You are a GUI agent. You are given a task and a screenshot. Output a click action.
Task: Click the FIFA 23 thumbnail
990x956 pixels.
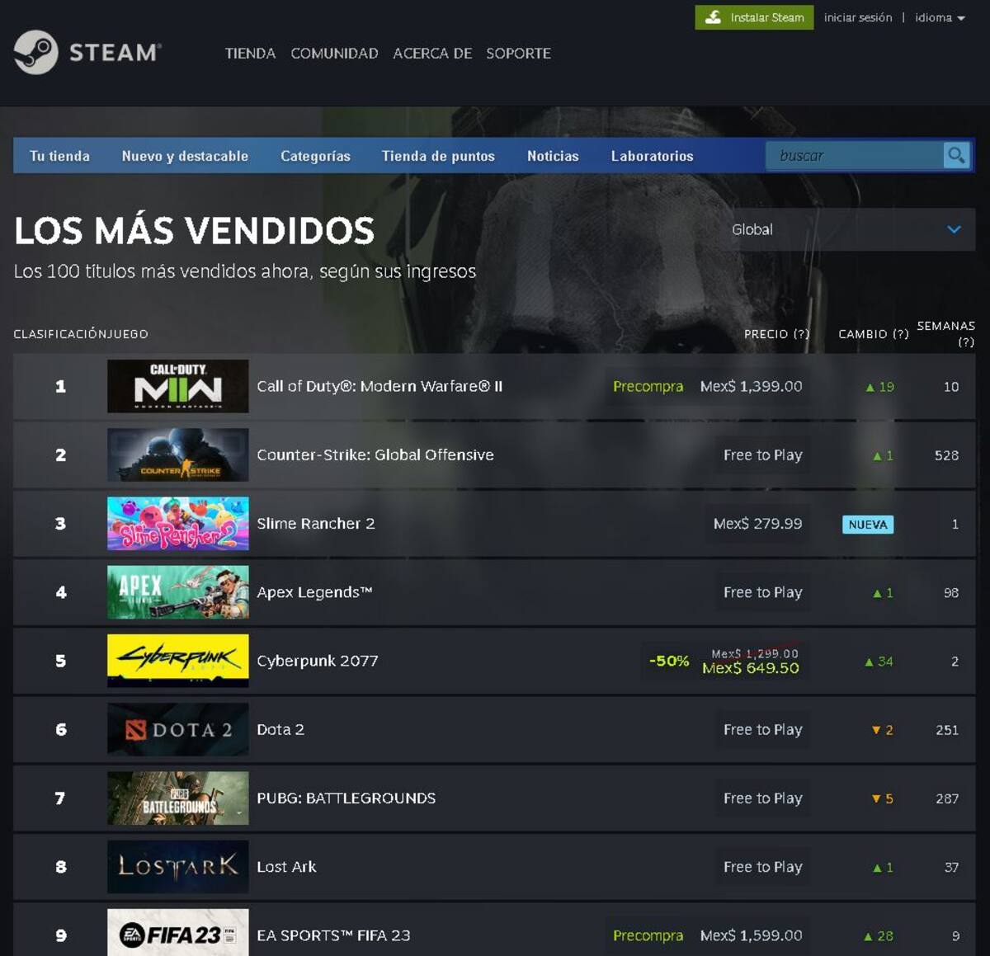(x=177, y=935)
